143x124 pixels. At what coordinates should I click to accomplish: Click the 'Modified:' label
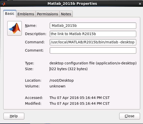(33, 103)
